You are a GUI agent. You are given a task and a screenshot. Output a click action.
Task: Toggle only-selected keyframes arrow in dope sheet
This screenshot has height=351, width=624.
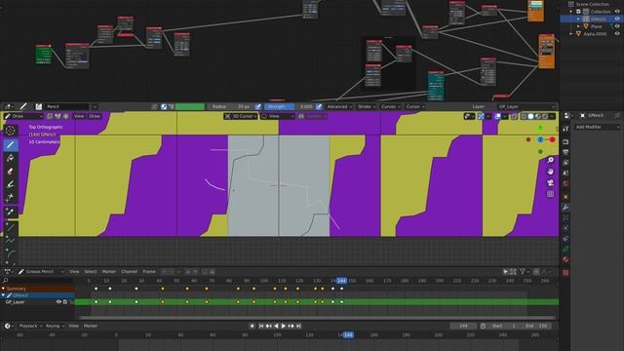tap(505, 272)
